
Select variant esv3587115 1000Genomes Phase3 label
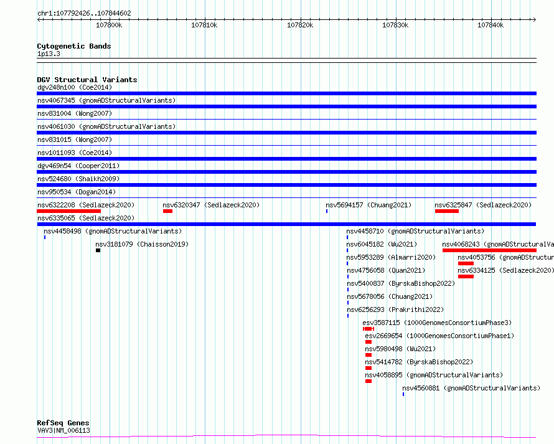pyautogui.click(x=437, y=323)
